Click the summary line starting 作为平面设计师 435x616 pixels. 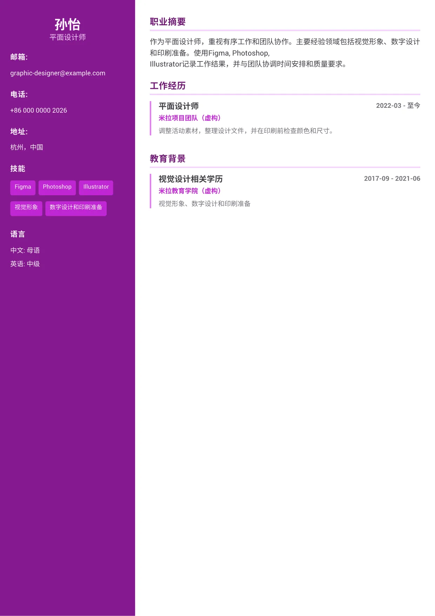coord(285,42)
